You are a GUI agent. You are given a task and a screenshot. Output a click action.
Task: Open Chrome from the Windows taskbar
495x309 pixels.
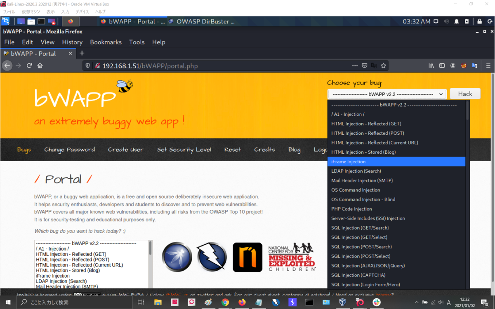coord(225,302)
